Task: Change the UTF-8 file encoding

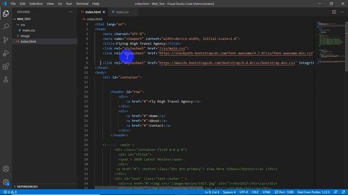Action: 244,192
